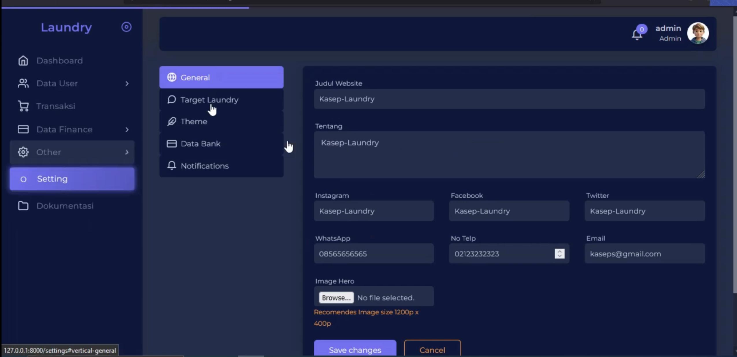Image resolution: width=737 pixels, height=357 pixels.
Task: Select the General settings tab
Action: coord(221,77)
